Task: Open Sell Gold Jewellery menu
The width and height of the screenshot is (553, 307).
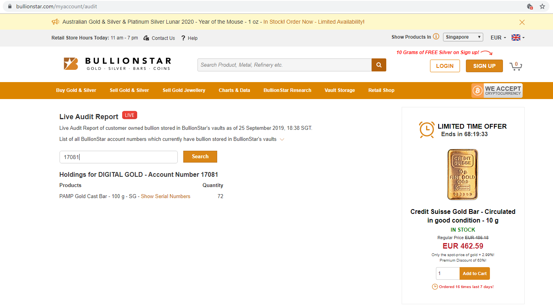Action: 184,90
